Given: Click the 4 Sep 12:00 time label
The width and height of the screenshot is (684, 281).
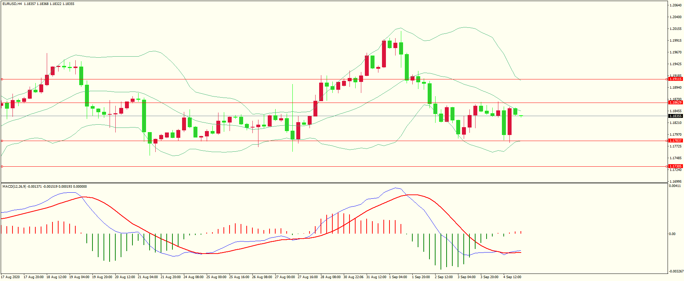Looking at the screenshot, I should tap(512, 277).
